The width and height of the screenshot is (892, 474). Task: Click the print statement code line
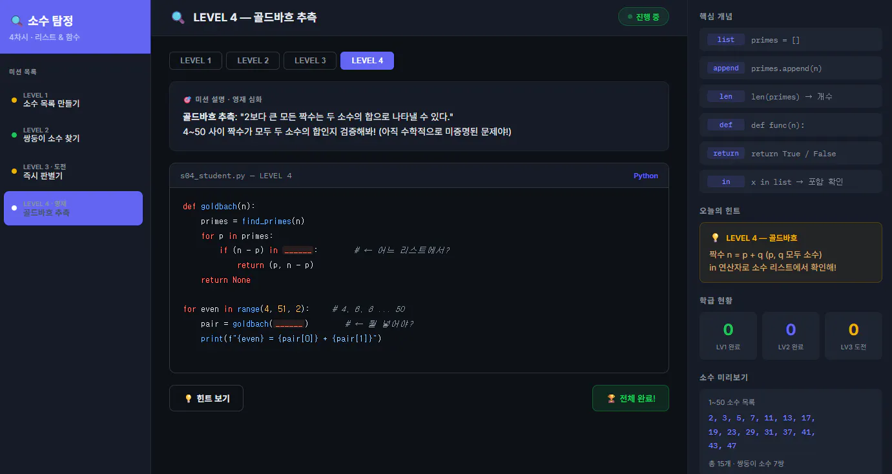click(291, 339)
